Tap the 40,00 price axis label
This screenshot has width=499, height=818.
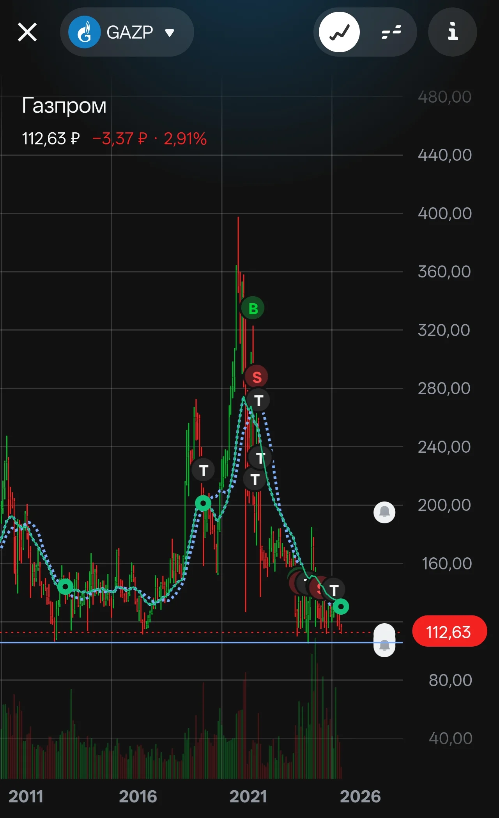pyautogui.click(x=451, y=738)
